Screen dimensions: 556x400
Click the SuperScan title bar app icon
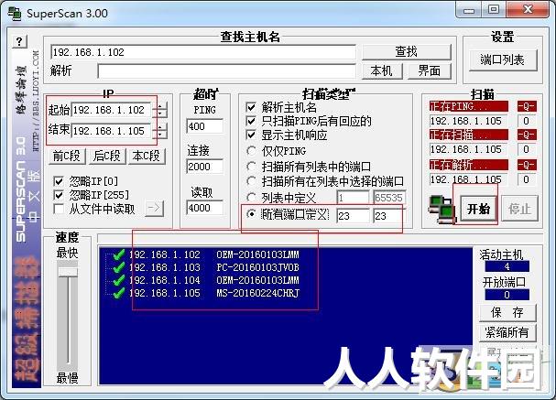point(15,14)
